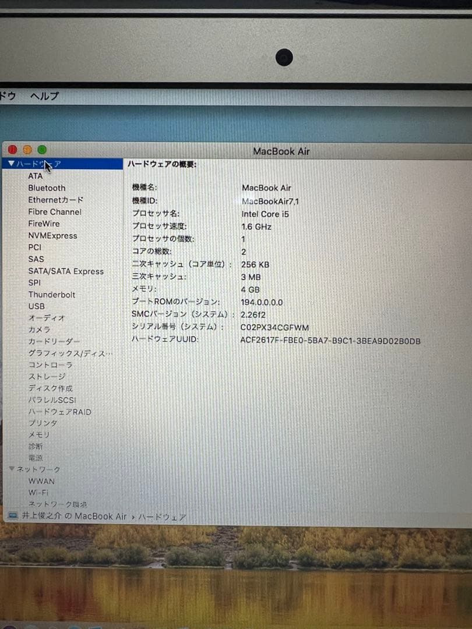Select Ethernetカード in the sidebar
The image size is (472, 629).
pyautogui.click(x=56, y=200)
